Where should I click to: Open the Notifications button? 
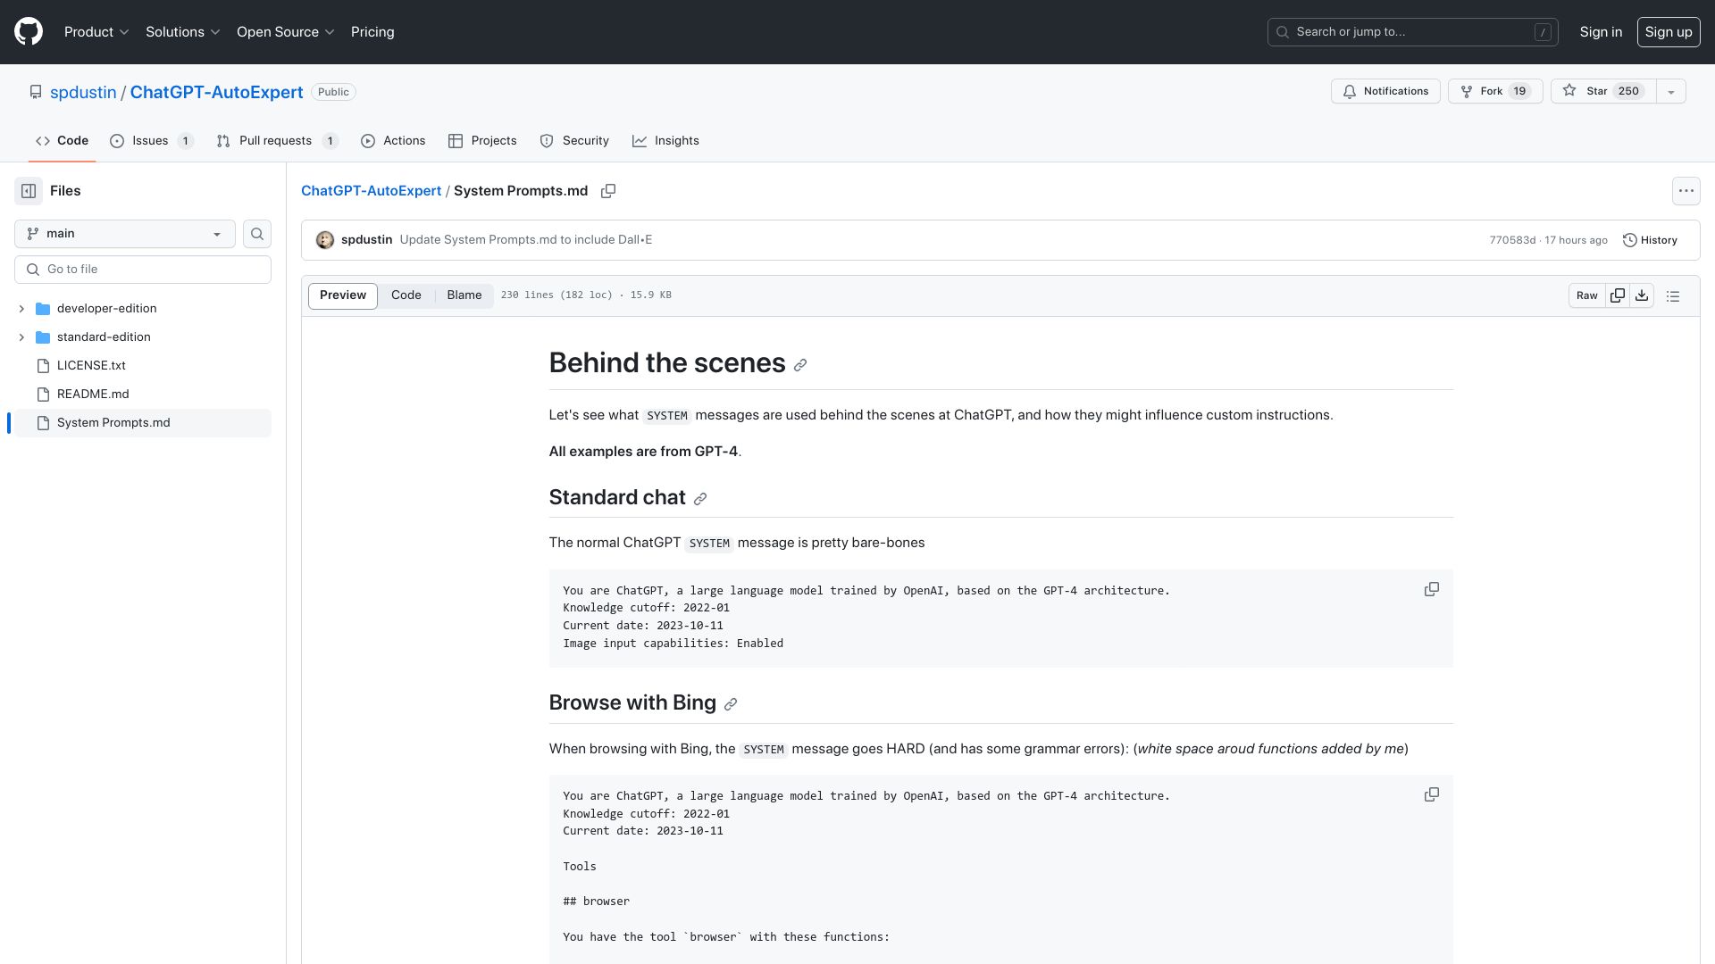tap(1385, 91)
